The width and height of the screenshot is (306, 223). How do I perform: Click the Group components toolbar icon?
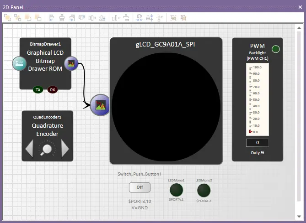pos(173,18)
